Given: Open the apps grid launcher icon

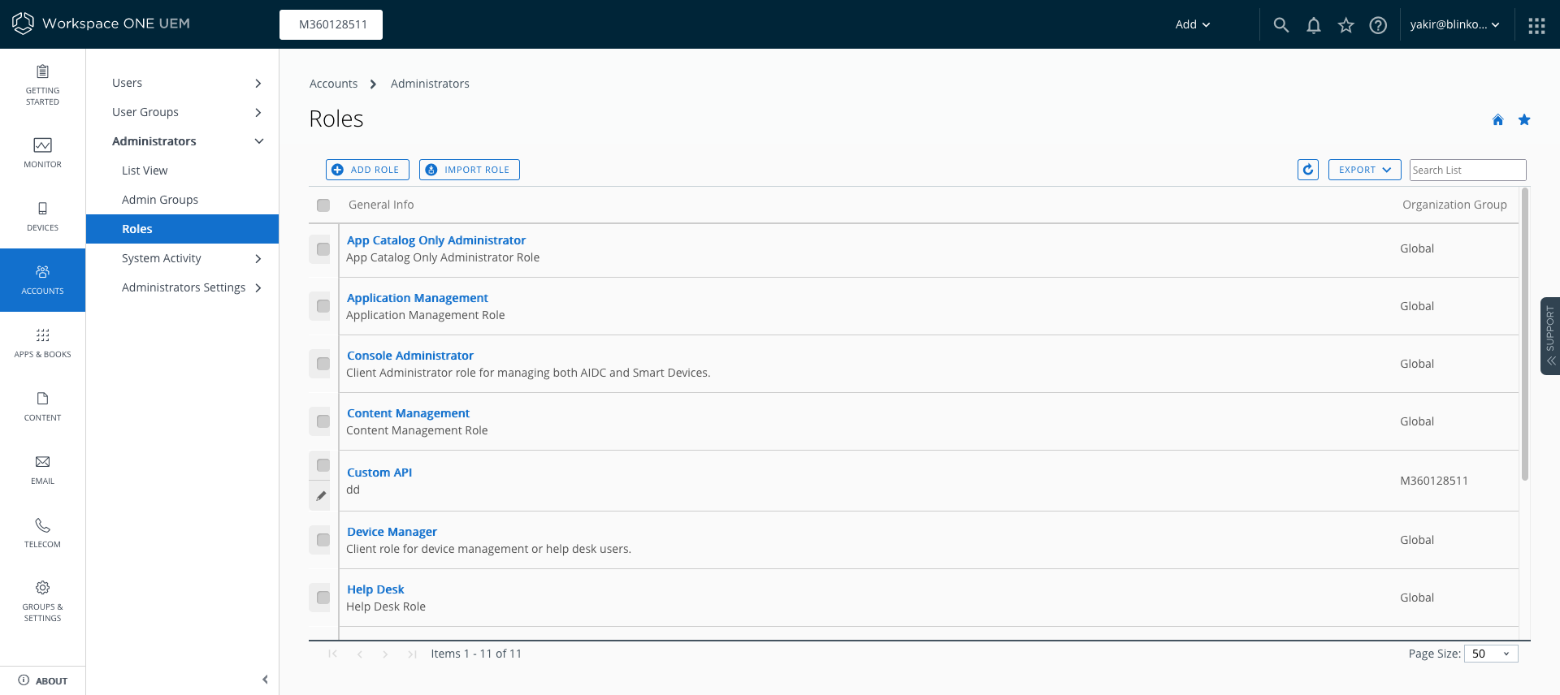Looking at the screenshot, I should pos(1536,25).
